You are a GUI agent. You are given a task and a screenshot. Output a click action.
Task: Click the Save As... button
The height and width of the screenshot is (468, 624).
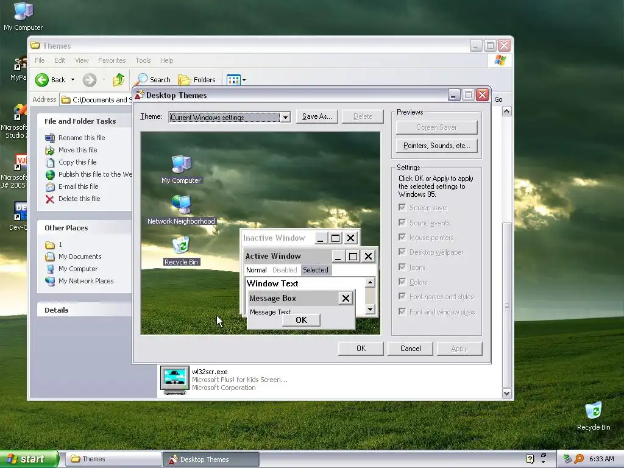point(317,116)
